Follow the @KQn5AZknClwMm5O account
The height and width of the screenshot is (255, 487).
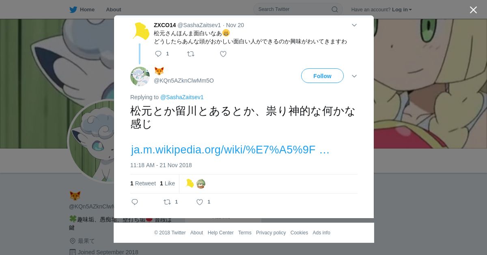click(322, 76)
